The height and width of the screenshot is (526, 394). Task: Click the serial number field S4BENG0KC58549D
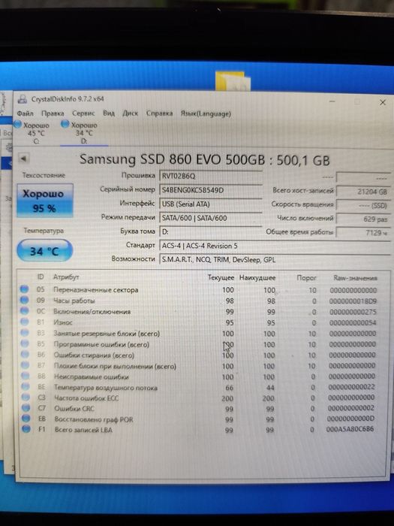click(x=210, y=190)
